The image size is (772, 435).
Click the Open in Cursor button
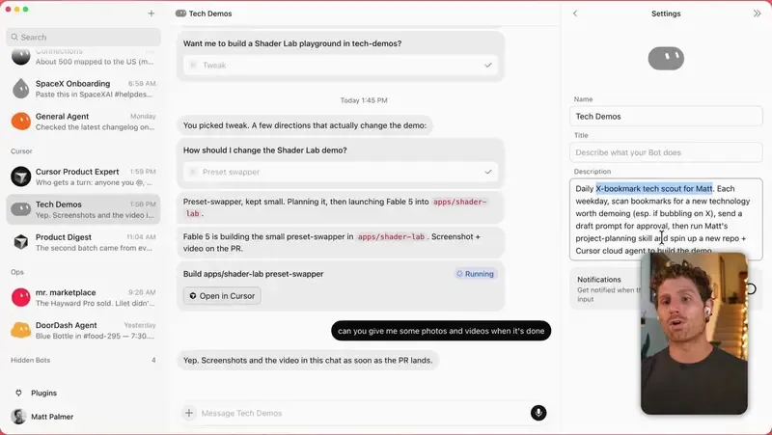coord(222,296)
